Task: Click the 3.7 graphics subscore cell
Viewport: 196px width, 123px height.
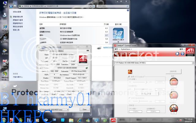Action: (106, 35)
